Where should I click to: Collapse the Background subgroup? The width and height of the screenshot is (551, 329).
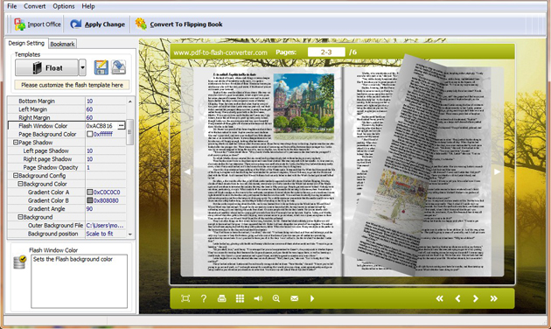pyautogui.click(x=20, y=217)
